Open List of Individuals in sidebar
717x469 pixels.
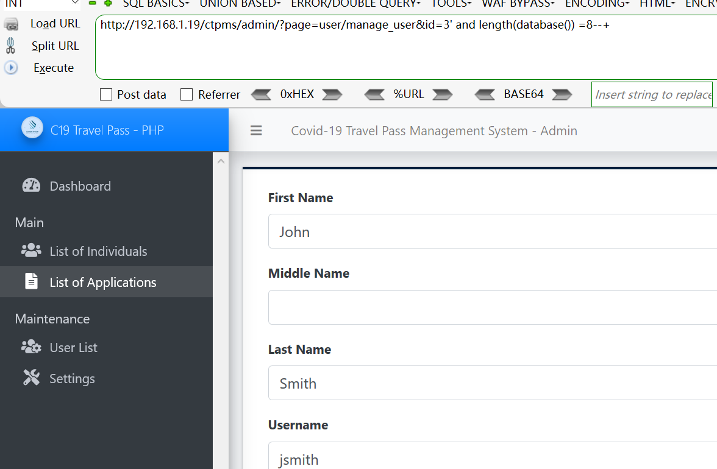point(106,251)
